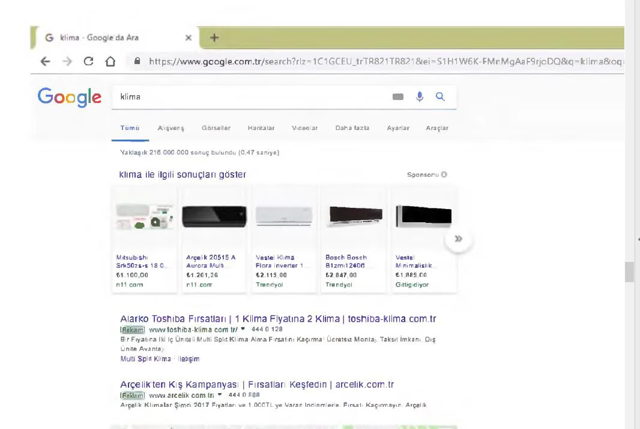Open the on-screen keyboard icon
The width and height of the screenshot is (640, 429).
[398, 96]
